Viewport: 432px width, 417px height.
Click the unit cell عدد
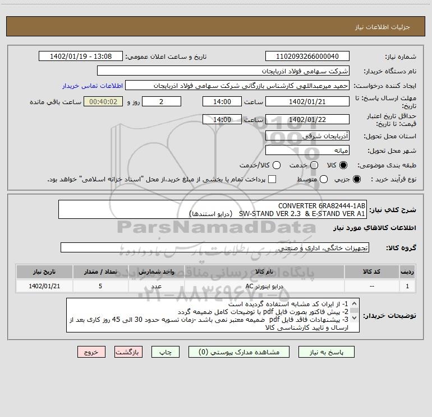(156, 286)
